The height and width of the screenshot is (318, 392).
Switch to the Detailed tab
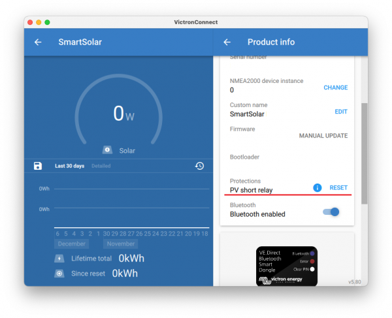(101, 167)
